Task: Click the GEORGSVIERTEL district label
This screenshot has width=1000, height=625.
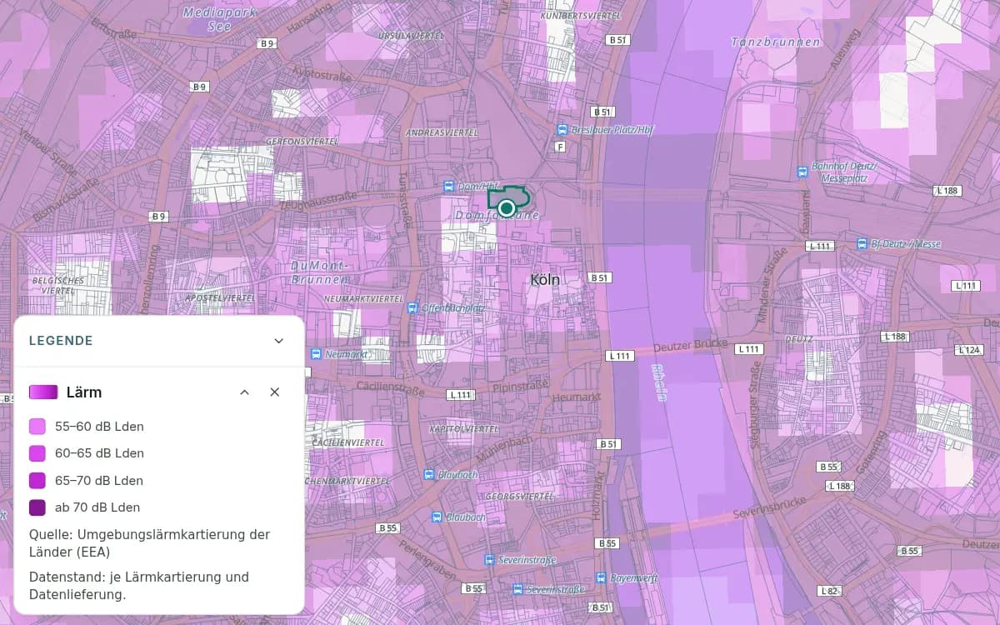Action: tap(519, 496)
